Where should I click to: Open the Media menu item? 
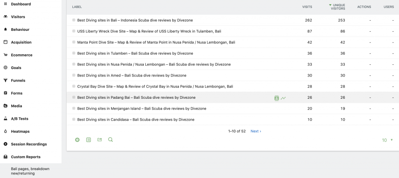[16, 106]
